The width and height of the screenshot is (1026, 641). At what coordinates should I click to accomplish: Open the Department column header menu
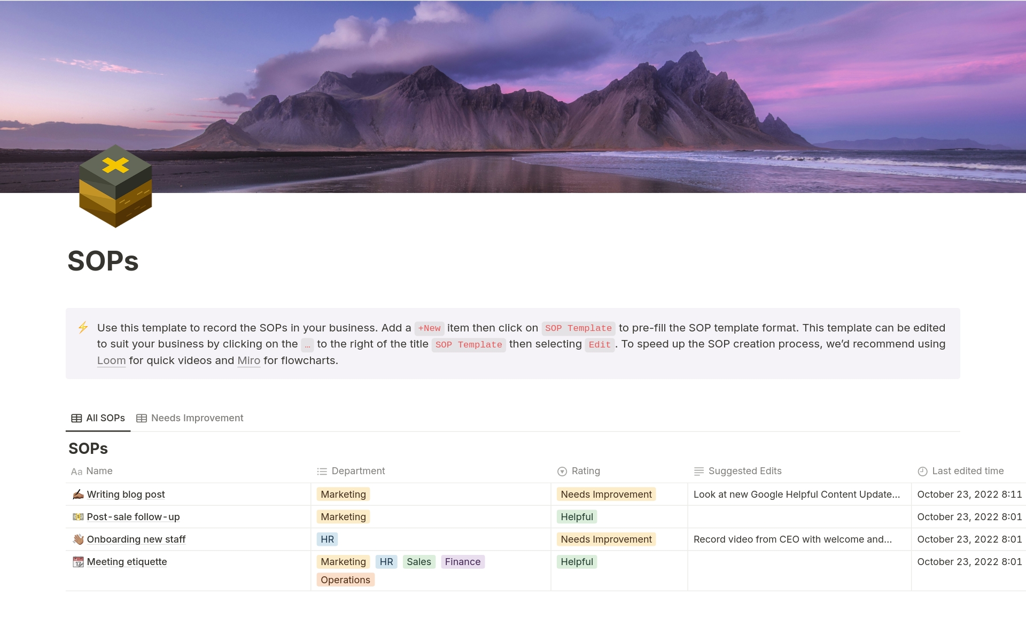[357, 471]
